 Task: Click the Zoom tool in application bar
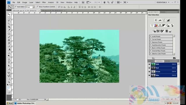(108, 2)
